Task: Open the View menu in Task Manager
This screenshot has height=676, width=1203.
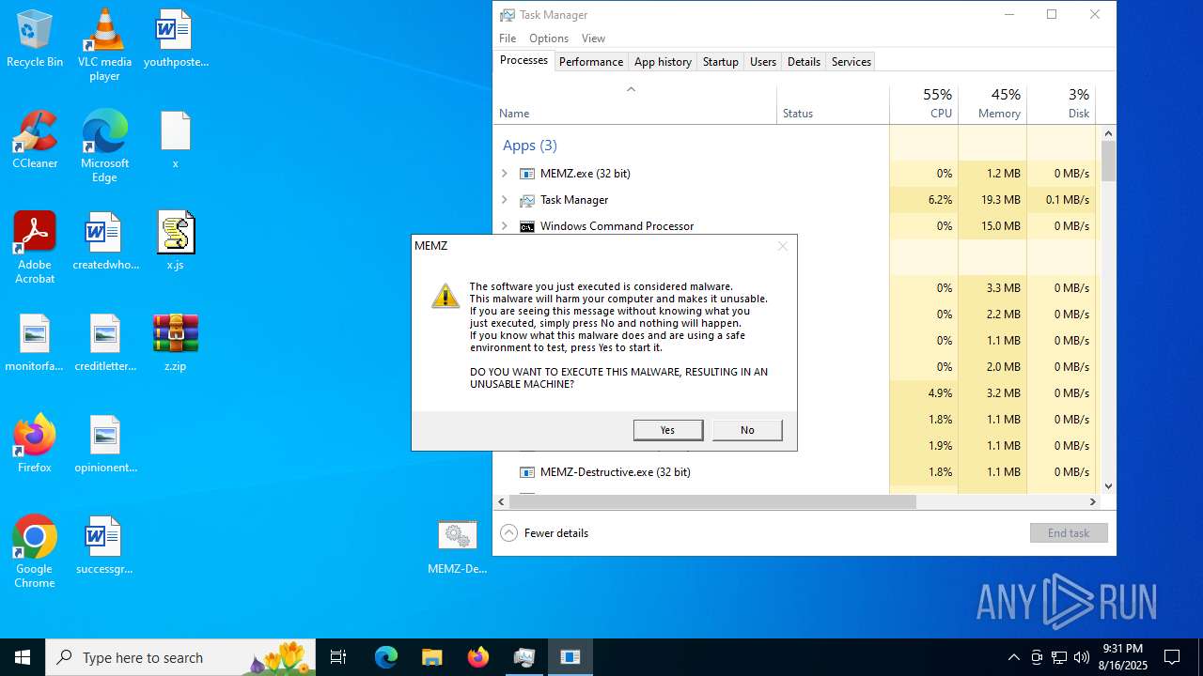Action: tap(593, 38)
